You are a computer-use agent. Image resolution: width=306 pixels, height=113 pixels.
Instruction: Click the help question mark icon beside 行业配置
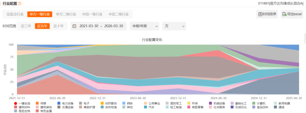(20, 4)
